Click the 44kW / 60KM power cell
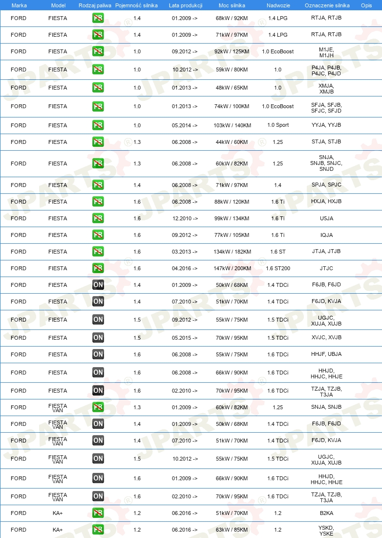Screen dimensions: 382x538 [232, 141]
